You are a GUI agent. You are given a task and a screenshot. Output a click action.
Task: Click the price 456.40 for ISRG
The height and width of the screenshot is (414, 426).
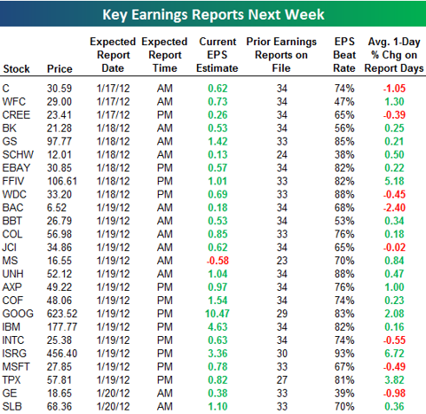point(62,354)
